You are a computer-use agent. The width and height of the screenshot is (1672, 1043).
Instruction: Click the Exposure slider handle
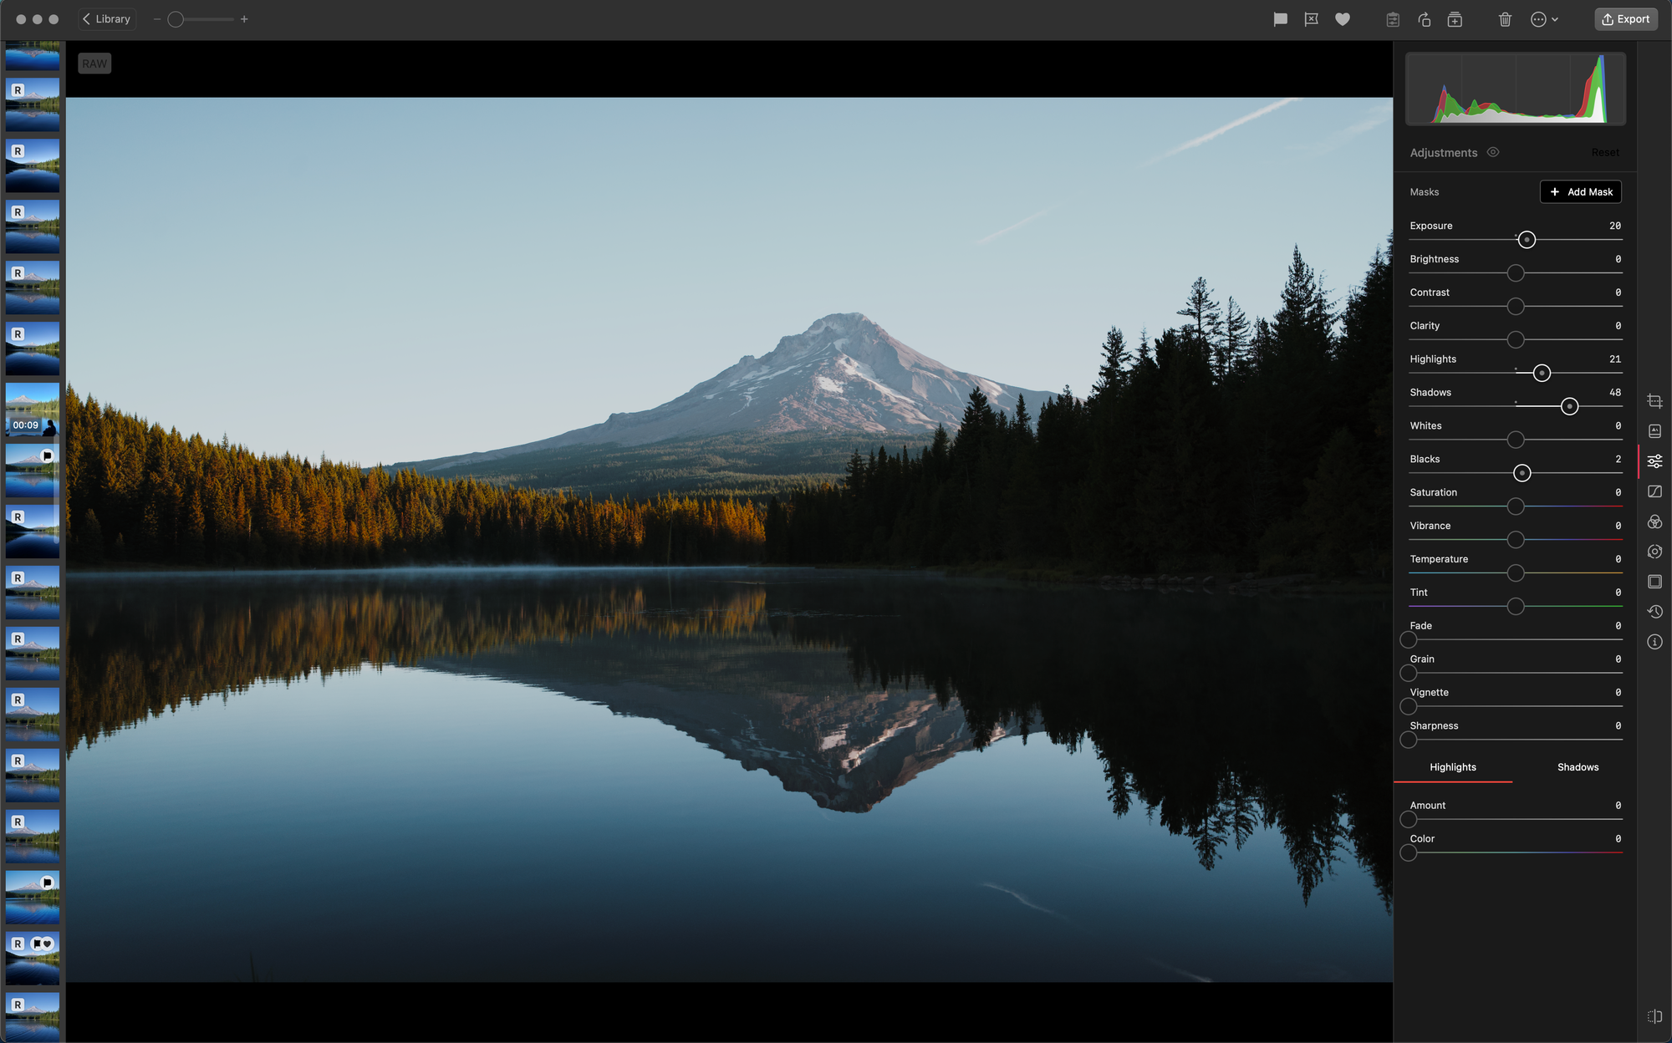1527,240
